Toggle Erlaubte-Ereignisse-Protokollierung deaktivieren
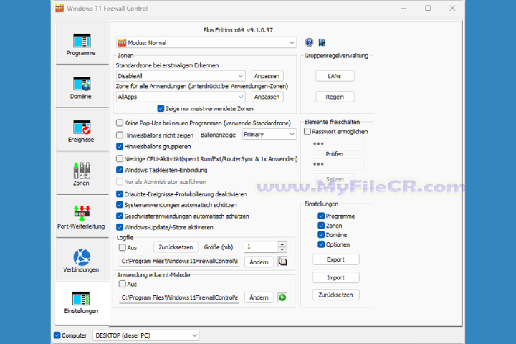 pyautogui.click(x=120, y=194)
